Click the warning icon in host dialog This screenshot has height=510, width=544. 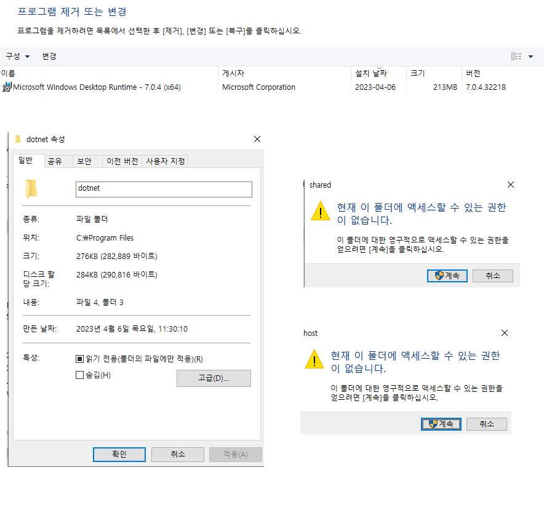tap(314, 359)
